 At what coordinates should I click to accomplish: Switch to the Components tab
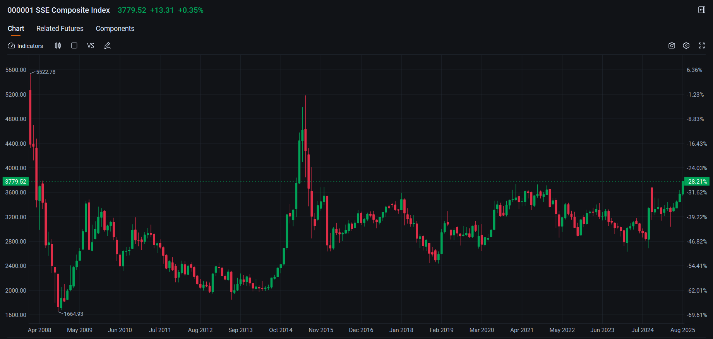click(115, 29)
